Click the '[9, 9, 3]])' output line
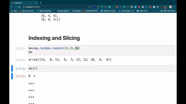 coord(51,19)
